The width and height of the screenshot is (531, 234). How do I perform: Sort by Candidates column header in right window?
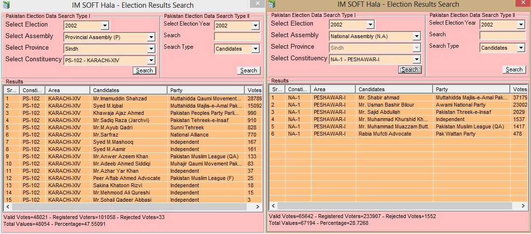pyautogui.click(x=394, y=89)
